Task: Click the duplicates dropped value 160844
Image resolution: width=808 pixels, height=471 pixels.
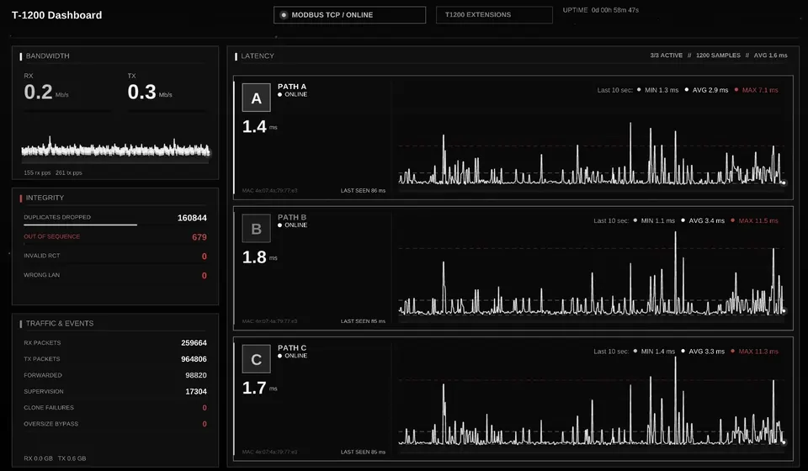Action: coord(192,218)
